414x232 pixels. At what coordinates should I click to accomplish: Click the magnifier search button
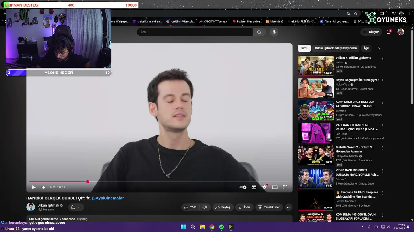point(259,32)
